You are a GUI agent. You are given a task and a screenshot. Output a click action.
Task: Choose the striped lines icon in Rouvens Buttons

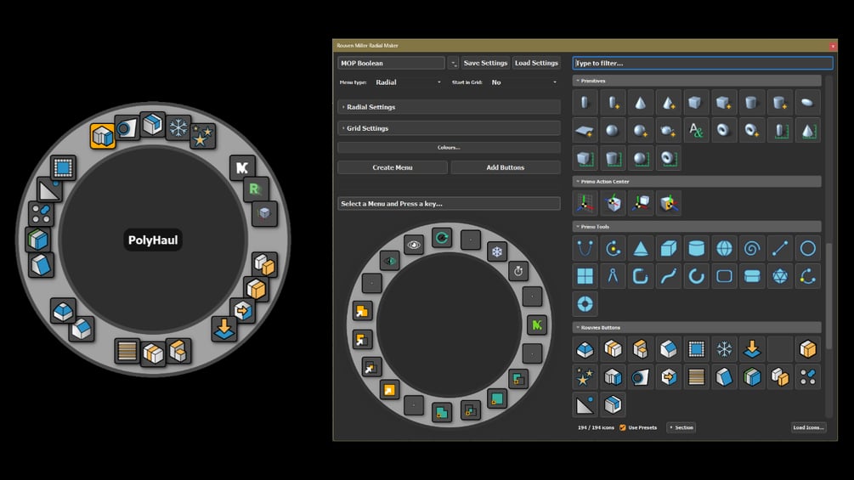point(696,377)
